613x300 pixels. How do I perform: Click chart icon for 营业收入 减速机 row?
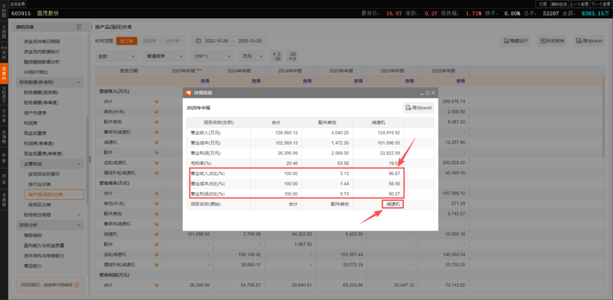156,142
